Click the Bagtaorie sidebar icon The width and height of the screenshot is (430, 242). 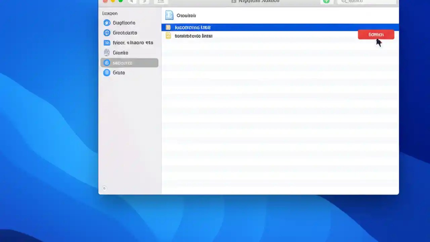click(107, 23)
